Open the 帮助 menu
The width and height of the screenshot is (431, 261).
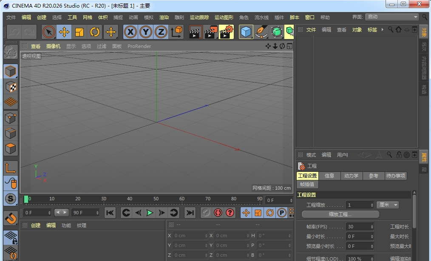coord(325,17)
